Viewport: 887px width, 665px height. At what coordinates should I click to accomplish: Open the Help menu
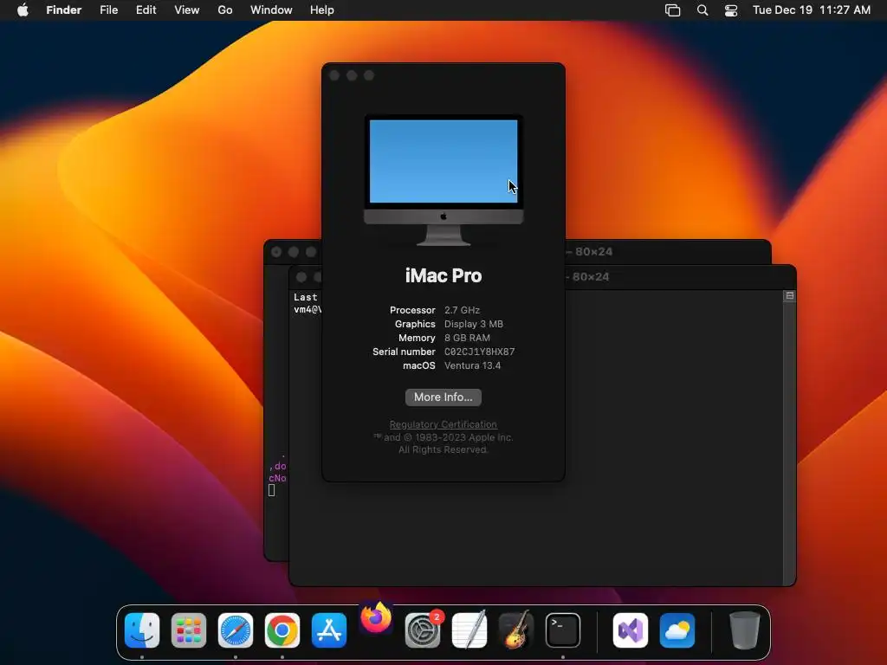pos(322,10)
